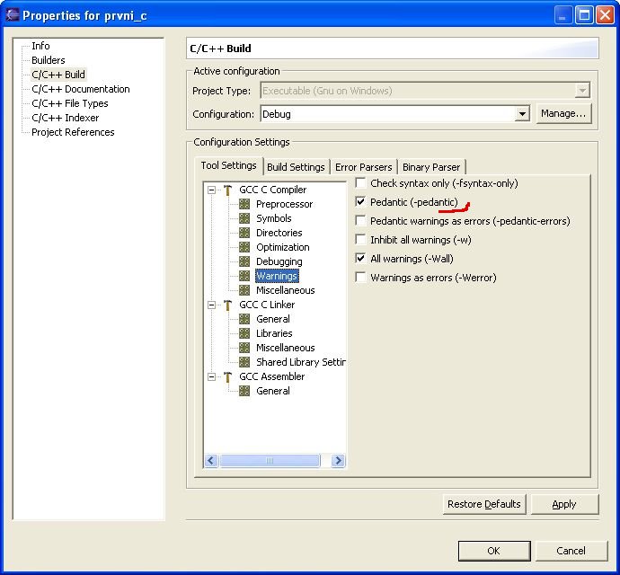Click the GCC C Linker hammer icon
620x575 pixels.
[228, 305]
